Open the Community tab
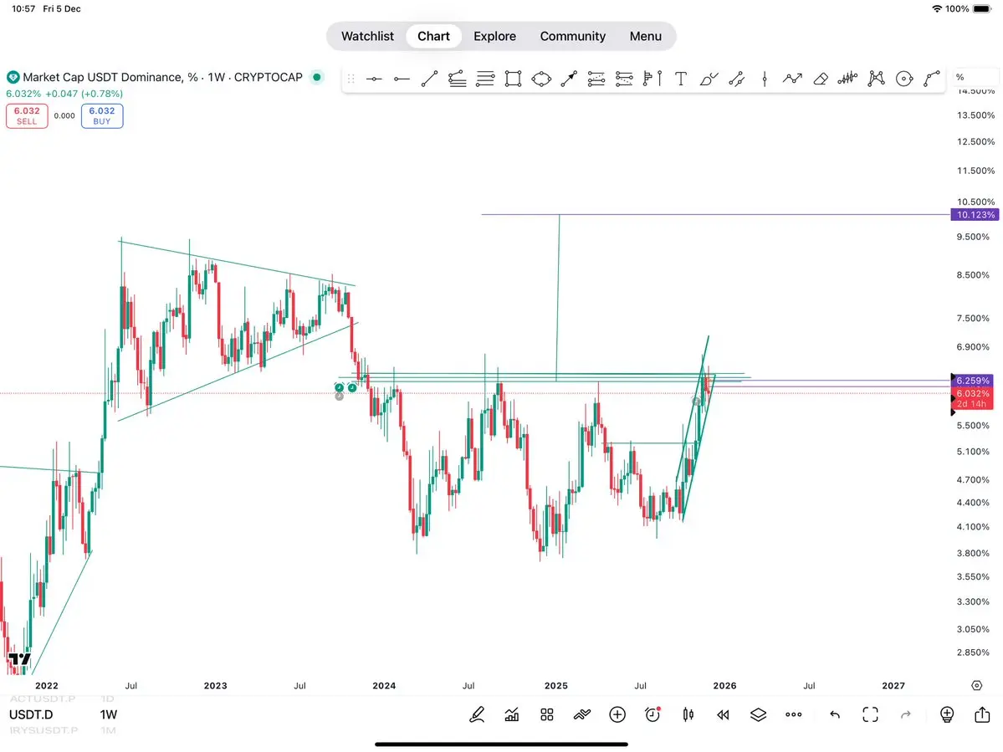The image size is (1003, 752). 572,37
